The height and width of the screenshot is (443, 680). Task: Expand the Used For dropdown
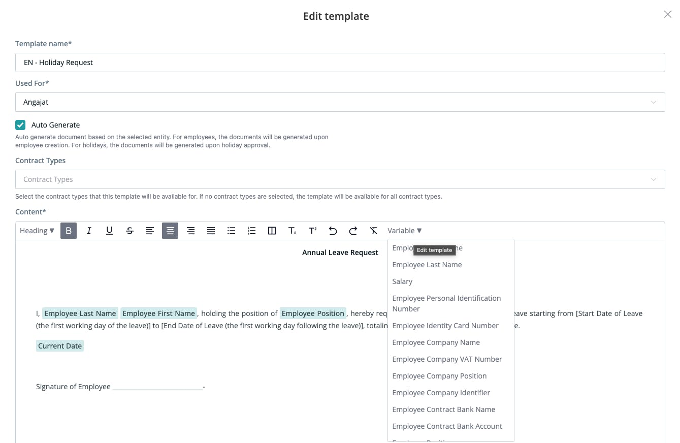tap(340, 102)
